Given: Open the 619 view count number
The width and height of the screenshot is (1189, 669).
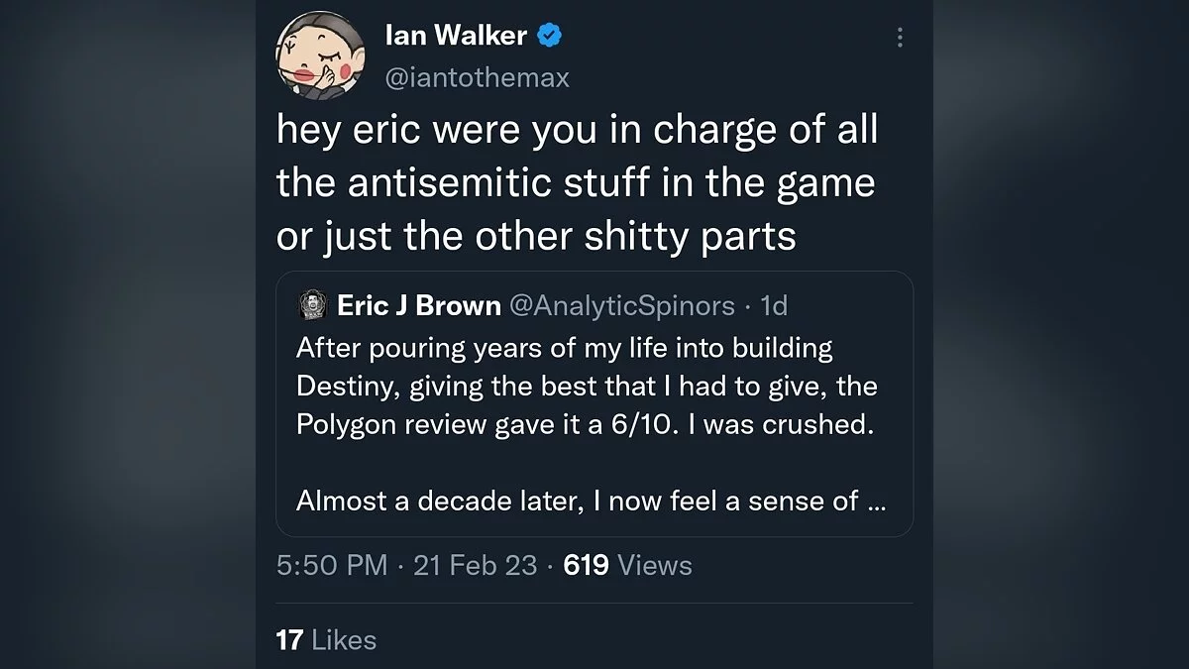Looking at the screenshot, I should click(x=585, y=565).
